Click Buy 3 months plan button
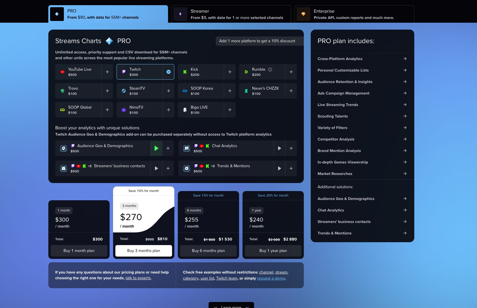The height and width of the screenshot is (308, 477). (x=144, y=251)
